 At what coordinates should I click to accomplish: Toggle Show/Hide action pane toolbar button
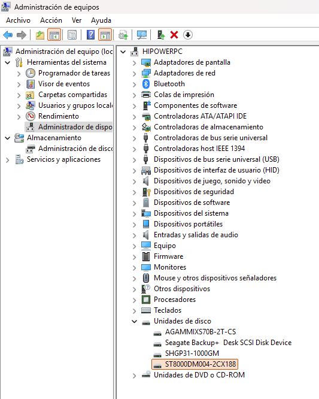click(x=105, y=35)
